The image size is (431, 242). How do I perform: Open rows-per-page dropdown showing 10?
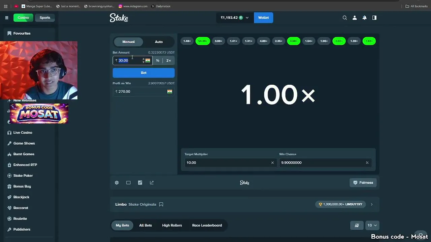[372, 225]
